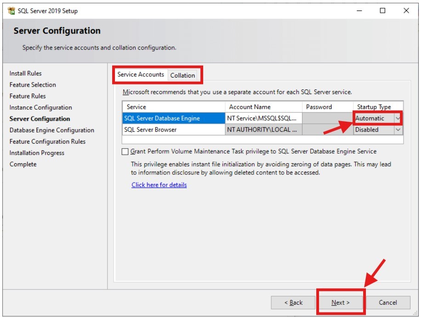Click the Back button

pos(295,302)
